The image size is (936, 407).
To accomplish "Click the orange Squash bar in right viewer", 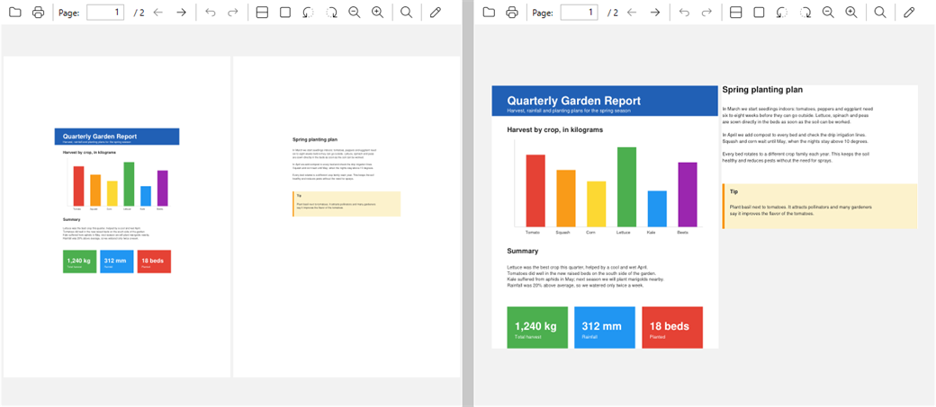I will tap(566, 199).
